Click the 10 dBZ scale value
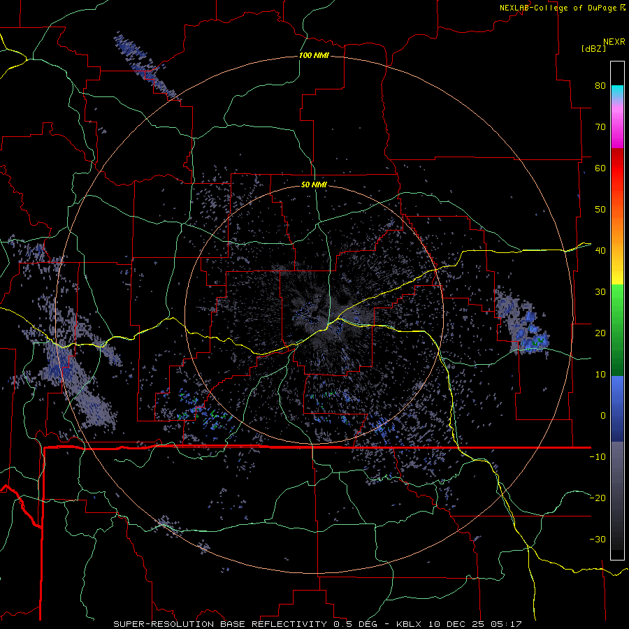629x629 pixels. tap(600, 375)
